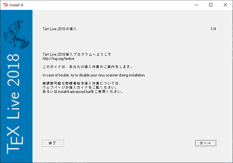233x163 pixels.
Task: Click the 'TeX Live 2018 導入プログラムへようこそ' line
Action: coord(77,54)
